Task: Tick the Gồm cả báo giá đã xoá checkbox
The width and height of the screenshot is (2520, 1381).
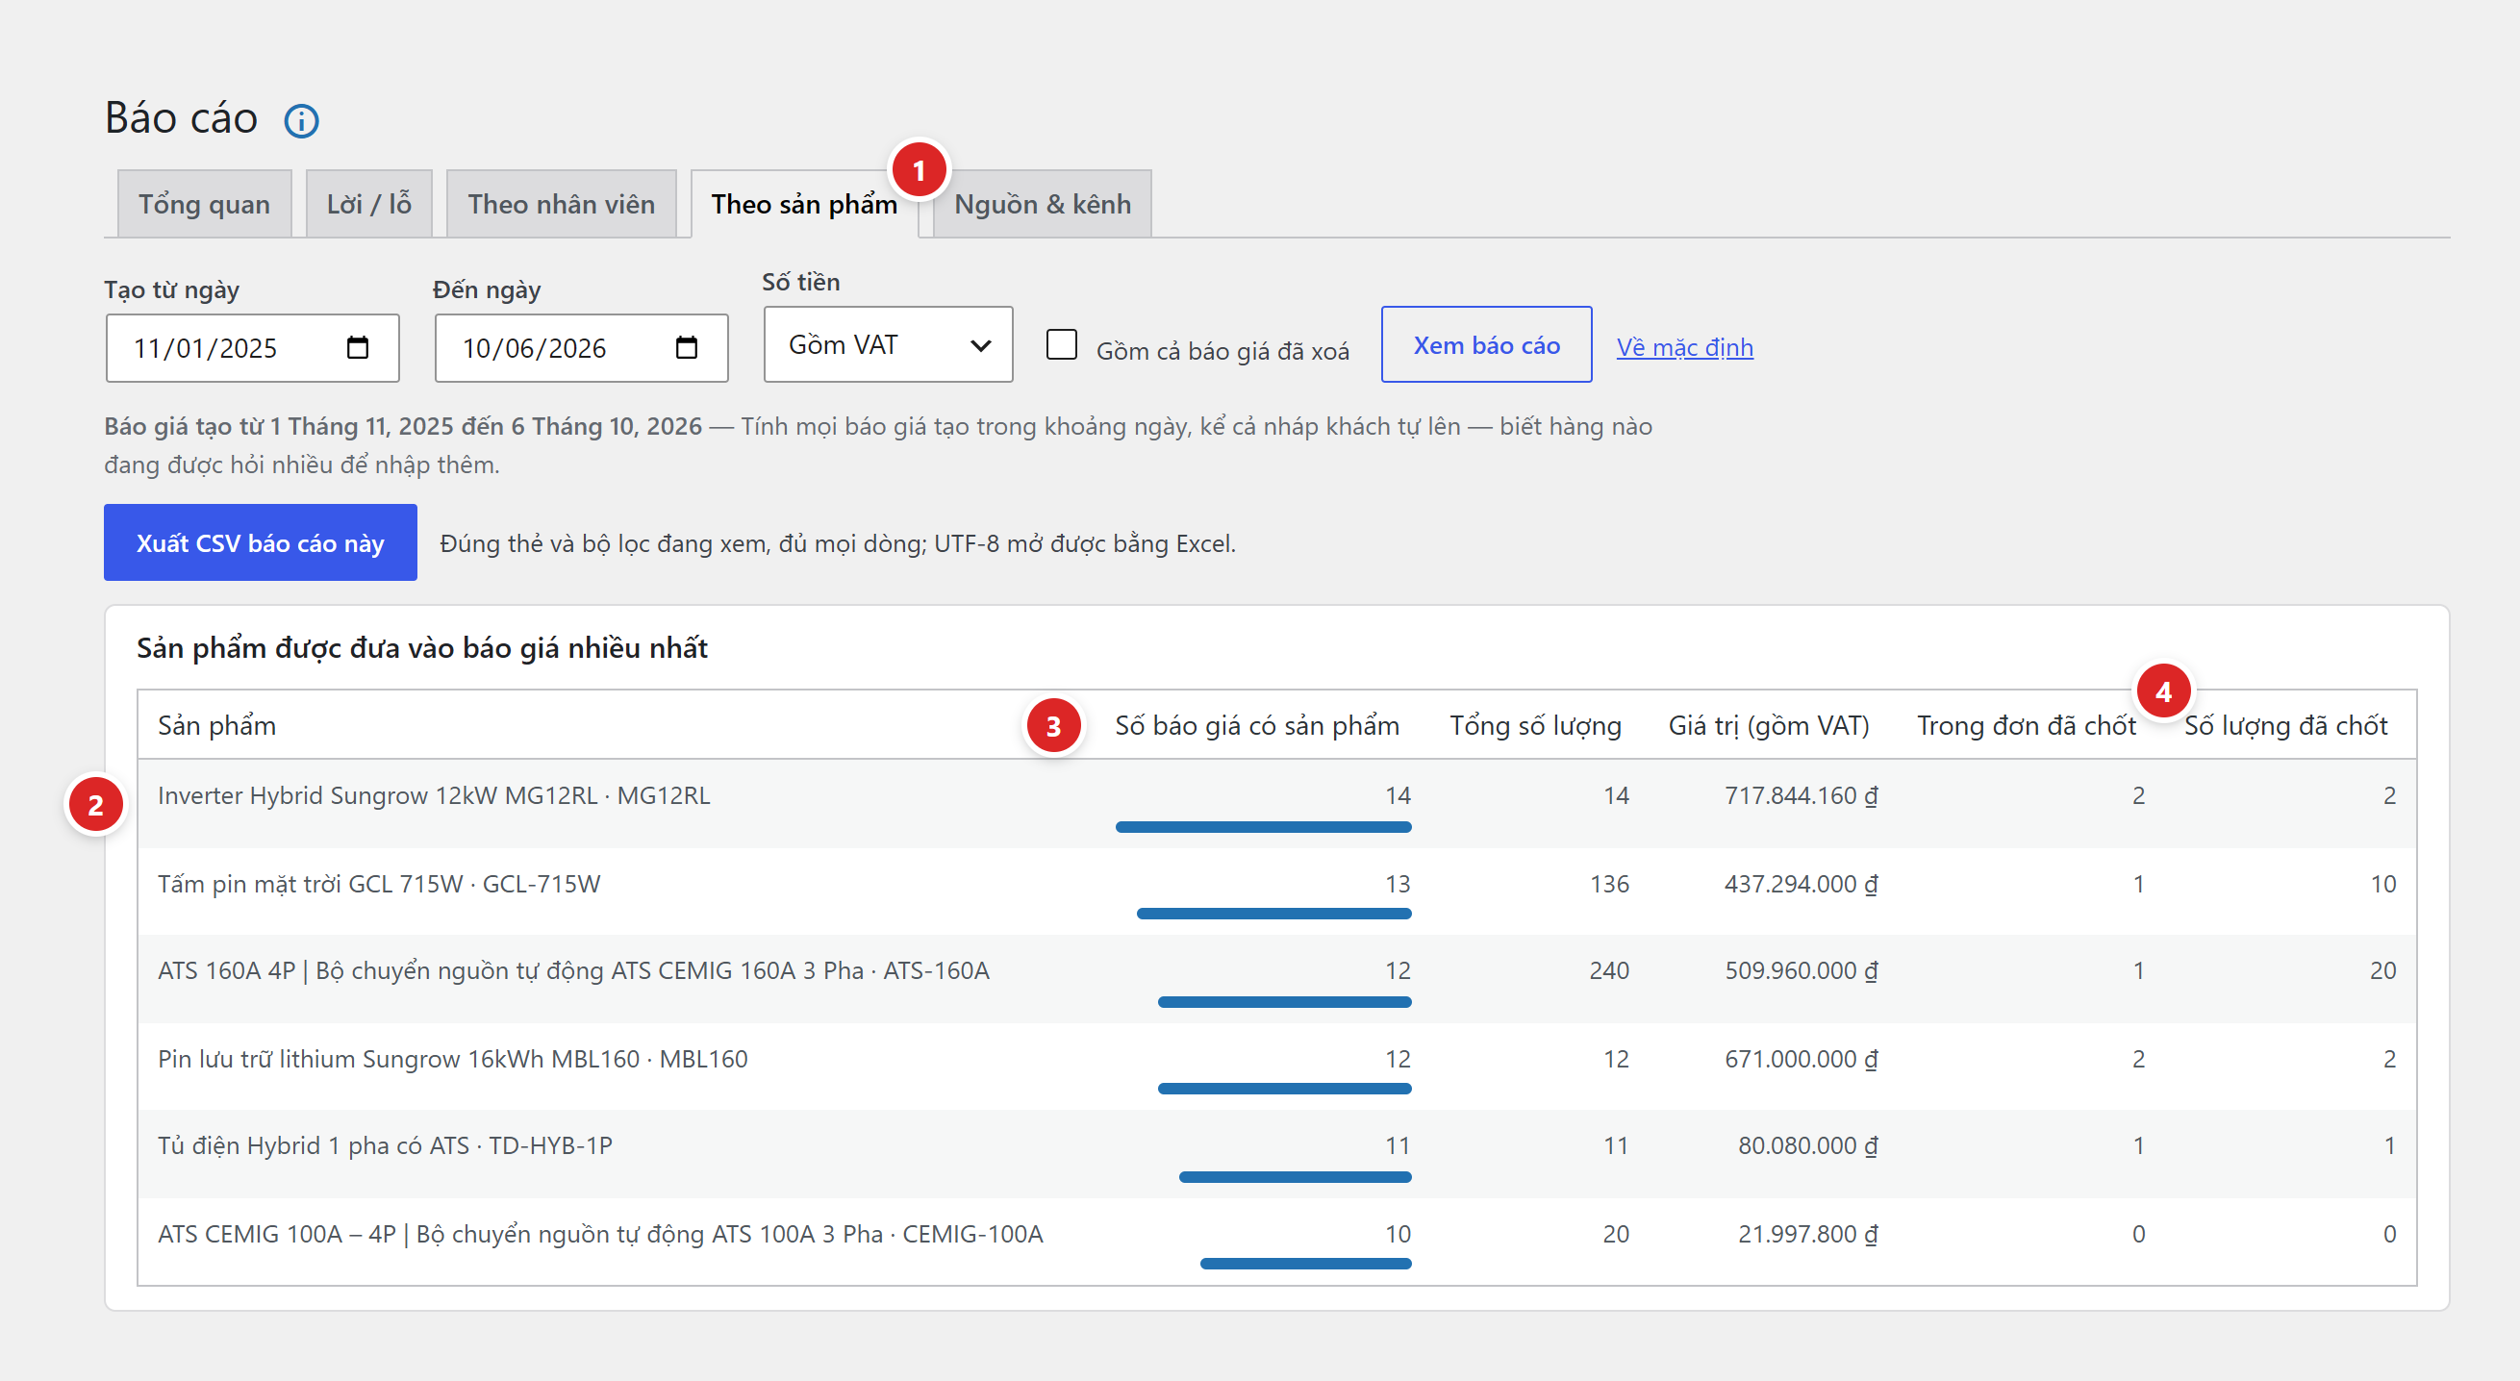Action: coord(1062,344)
